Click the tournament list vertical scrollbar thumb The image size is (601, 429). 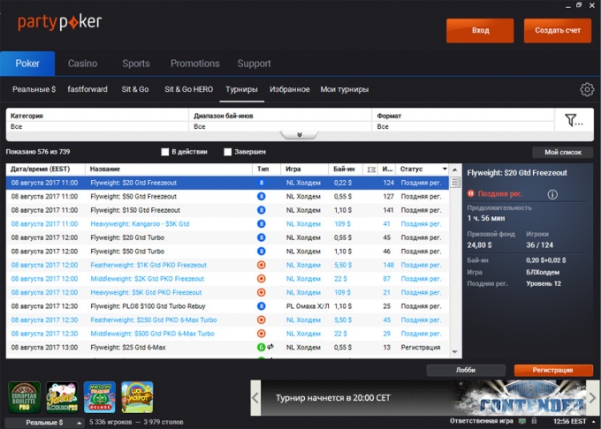pyautogui.click(x=455, y=182)
